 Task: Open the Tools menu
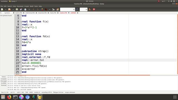click(36, 6)
